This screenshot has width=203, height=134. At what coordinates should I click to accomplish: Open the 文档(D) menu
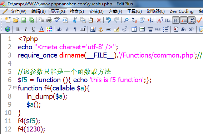click(x=96, y=11)
